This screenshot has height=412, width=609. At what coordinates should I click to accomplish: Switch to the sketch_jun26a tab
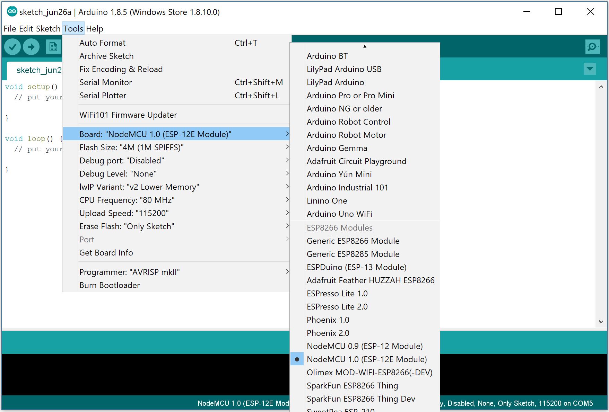[35, 70]
